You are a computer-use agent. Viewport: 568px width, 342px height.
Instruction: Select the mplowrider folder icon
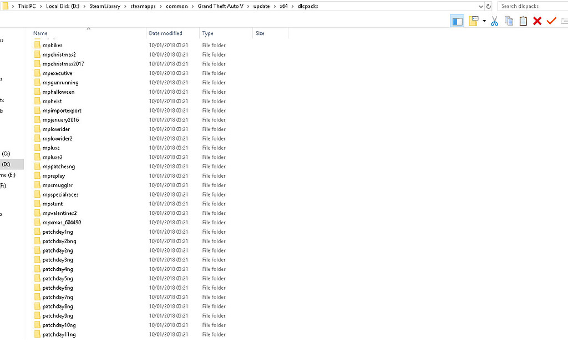37,129
